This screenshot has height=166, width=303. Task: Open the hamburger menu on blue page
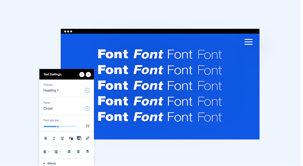(249, 42)
